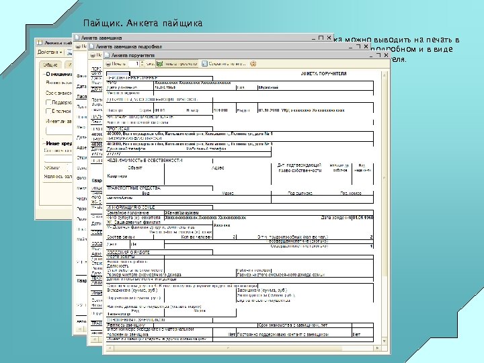Image resolution: width=484 pixels, height=363 pixels.
Task: Click the 'НЕДВИЖИМОСТЬ В СОБСТВЕННОСТИ' section header
Action: [x=145, y=161]
